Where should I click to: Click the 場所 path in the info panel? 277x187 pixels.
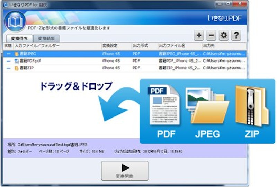[47, 145]
